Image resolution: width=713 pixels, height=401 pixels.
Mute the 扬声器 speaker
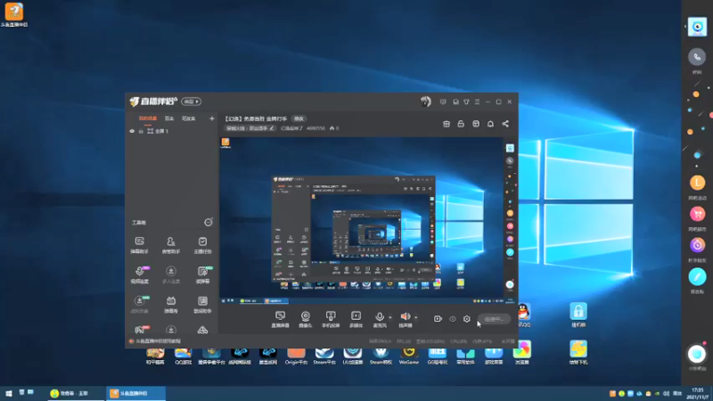tap(406, 319)
